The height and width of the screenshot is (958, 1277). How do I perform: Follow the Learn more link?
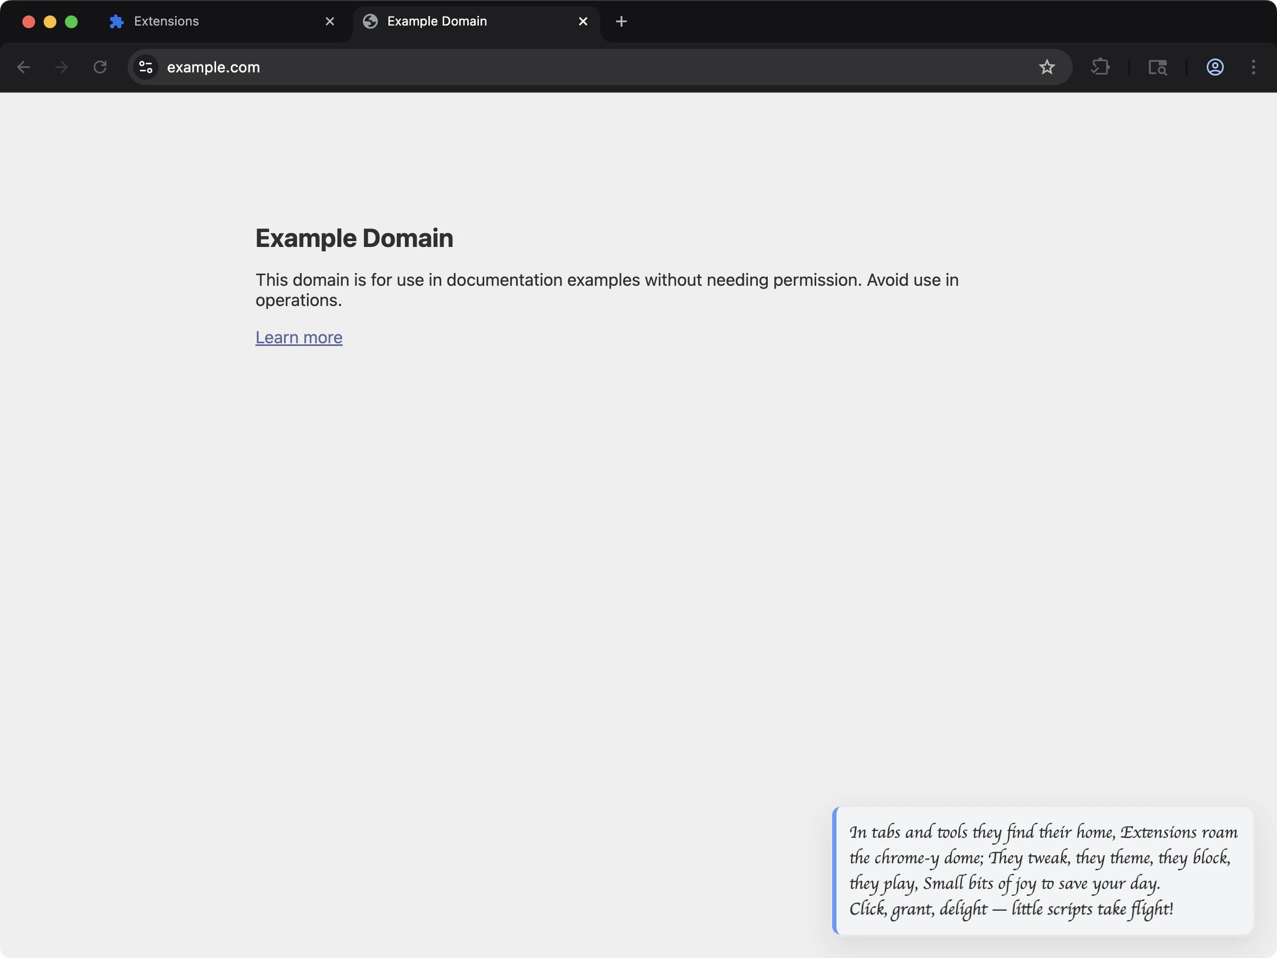click(x=298, y=337)
